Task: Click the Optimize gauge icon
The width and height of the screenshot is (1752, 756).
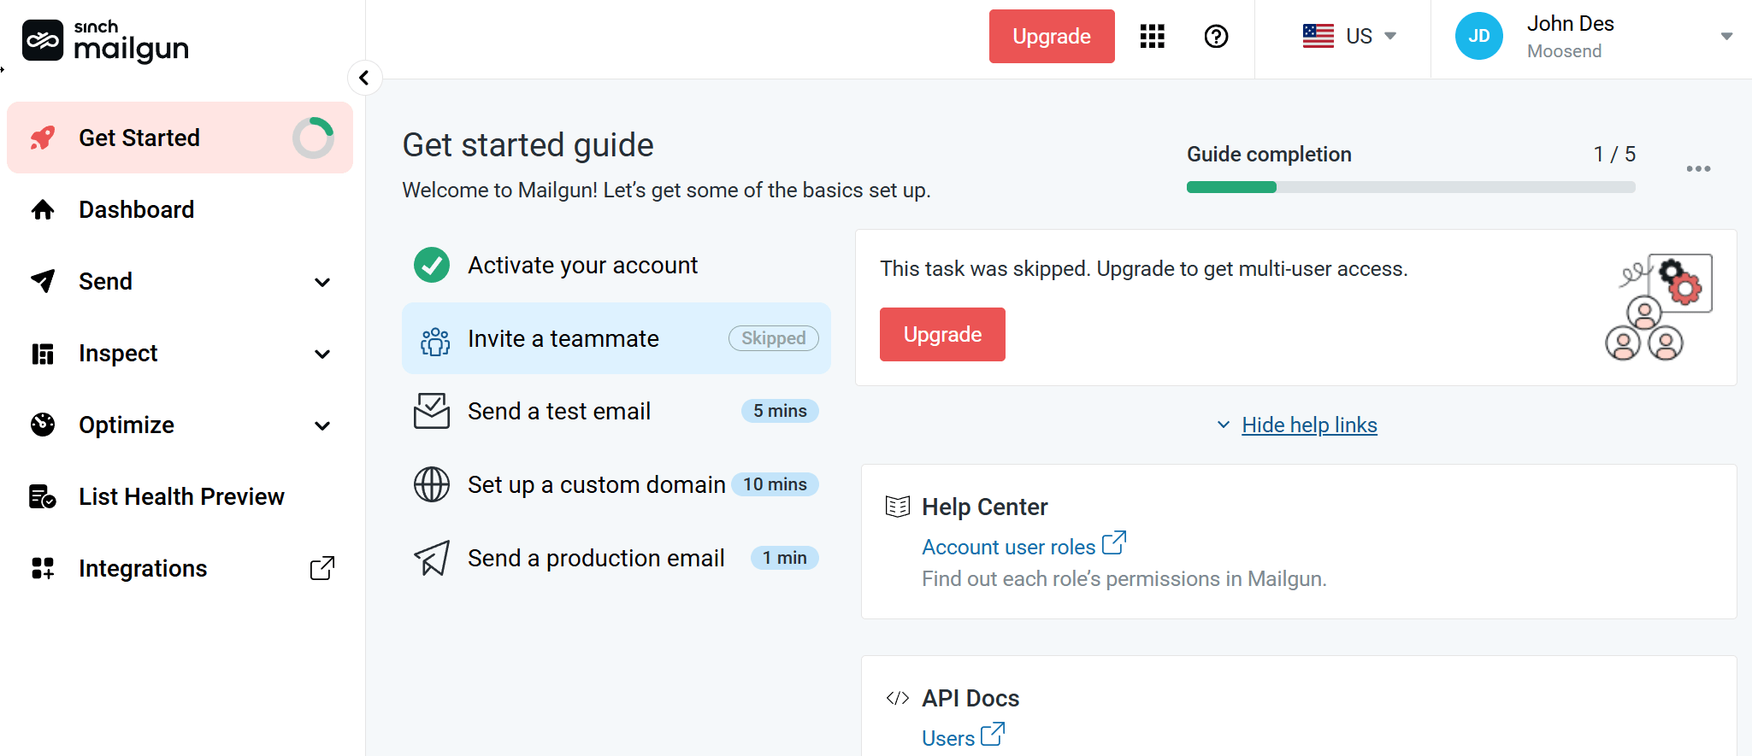Action: click(x=43, y=425)
